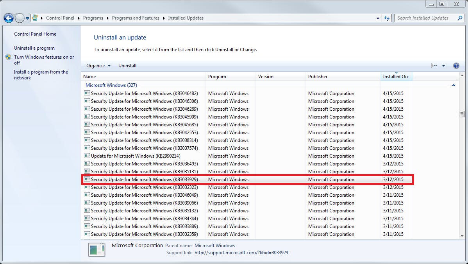Click the Uninstall toolbar button

[127, 65]
